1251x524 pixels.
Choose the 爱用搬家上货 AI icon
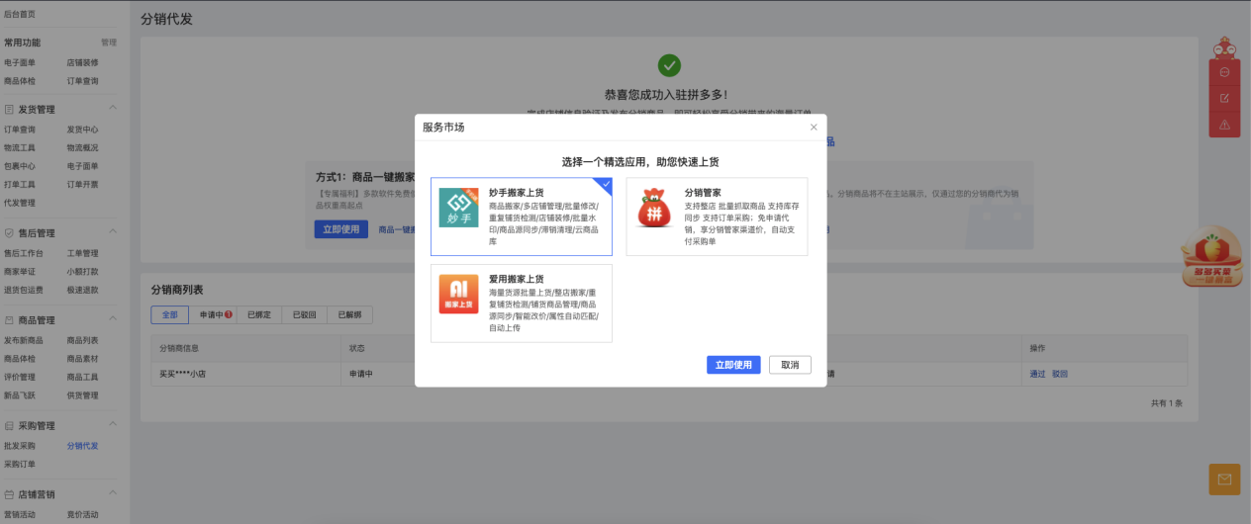459,294
